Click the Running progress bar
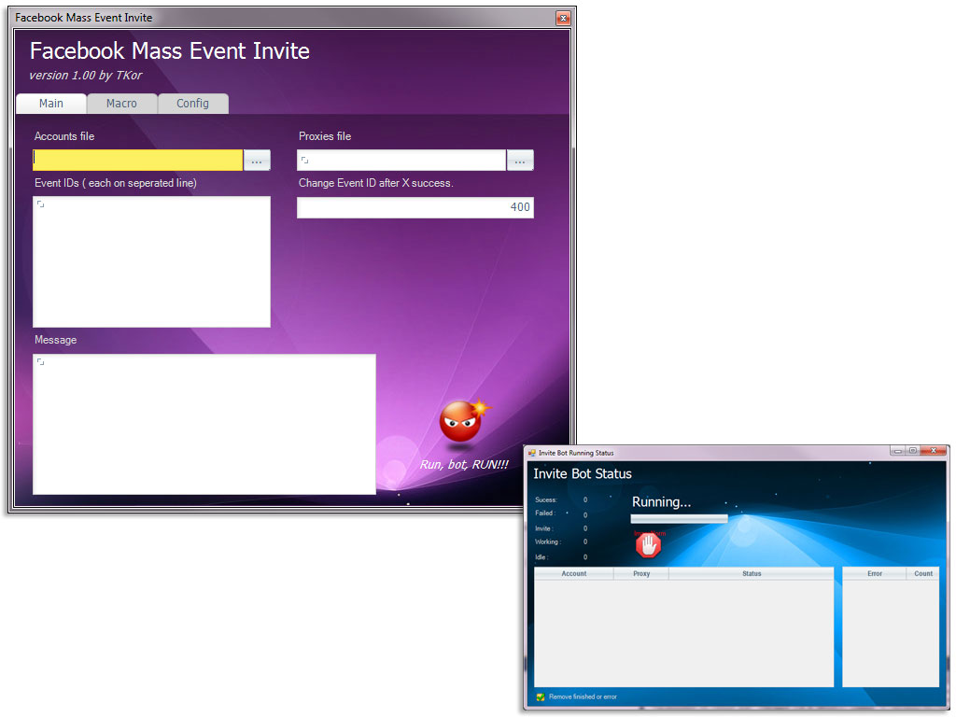Viewport: 956px width, 717px height. (x=680, y=519)
